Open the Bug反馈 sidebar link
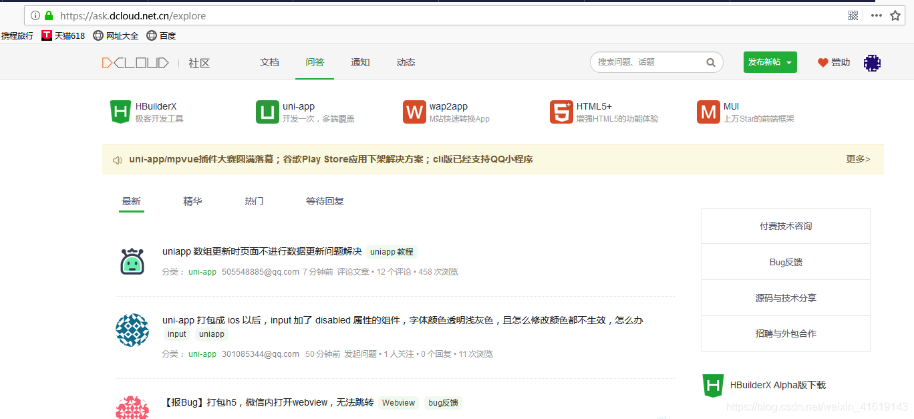914x419 pixels. [x=786, y=261]
